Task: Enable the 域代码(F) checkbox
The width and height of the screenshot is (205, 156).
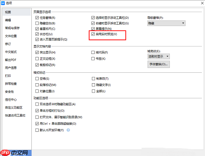Action: (x=93, y=52)
